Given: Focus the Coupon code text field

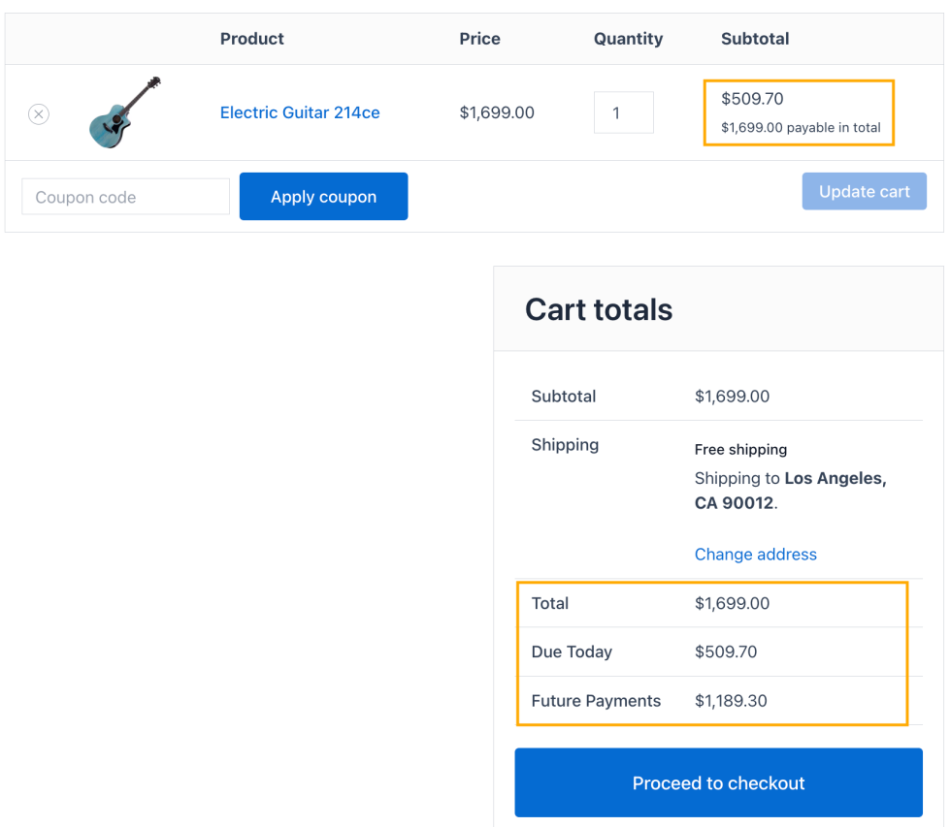Looking at the screenshot, I should point(125,197).
